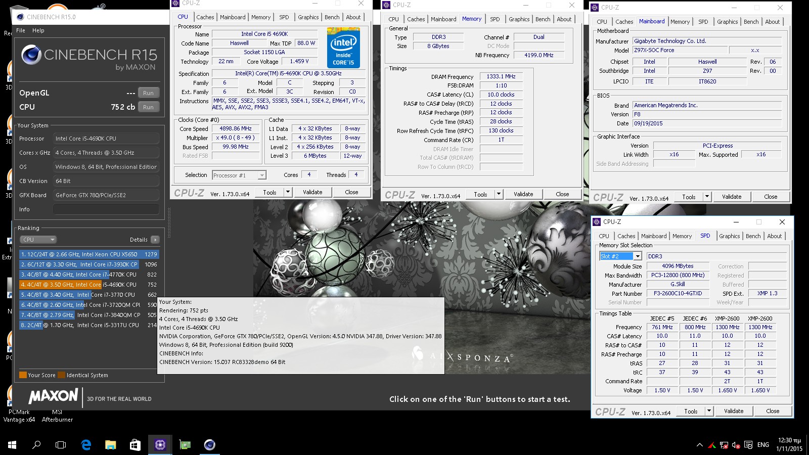Open Graphics tab in CPU-Z Memory window
The image size is (809, 455).
[x=519, y=19]
